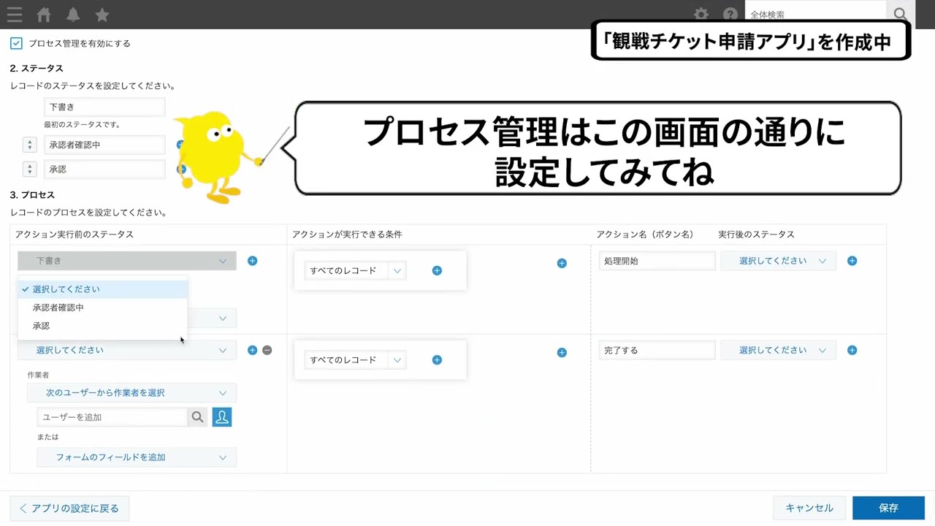Click the 保存 button
The image size is (935, 526).
pyautogui.click(x=888, y=508)
